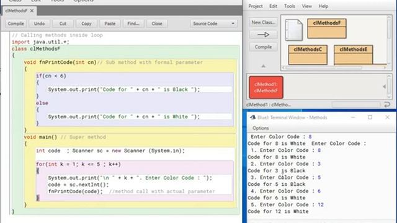Open the Help menu in BlueJ window
The width and height of the screenshot is (397, 223).
[x=323, y=6]
